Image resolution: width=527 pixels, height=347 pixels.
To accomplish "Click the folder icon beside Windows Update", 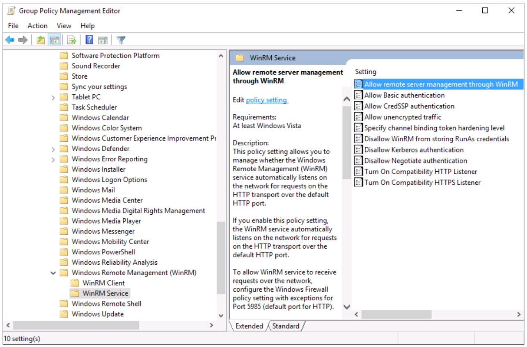I will [x=64, y=314].
